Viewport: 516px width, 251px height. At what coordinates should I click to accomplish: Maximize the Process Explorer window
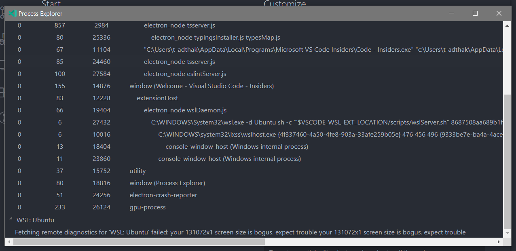click(x=475, y=13)
